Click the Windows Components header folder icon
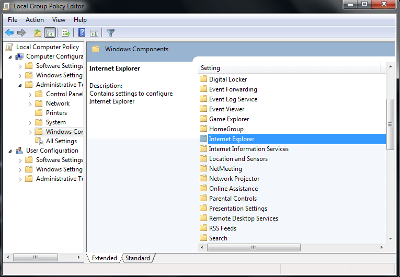Image resolution: width=400 pixels, height=277 pixels. tap(96, 49)
